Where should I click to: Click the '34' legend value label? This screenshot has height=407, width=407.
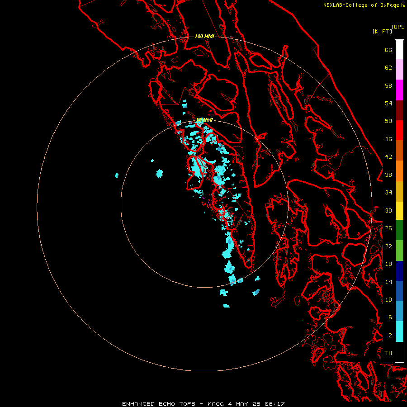click(388, 193)
